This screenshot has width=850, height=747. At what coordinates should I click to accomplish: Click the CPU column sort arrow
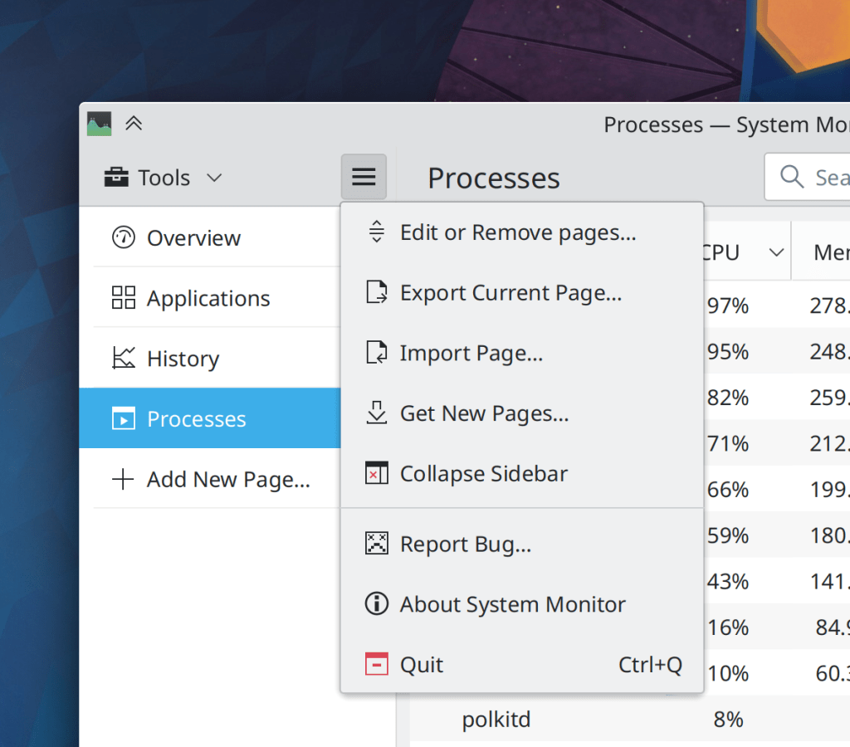point(776,252)
